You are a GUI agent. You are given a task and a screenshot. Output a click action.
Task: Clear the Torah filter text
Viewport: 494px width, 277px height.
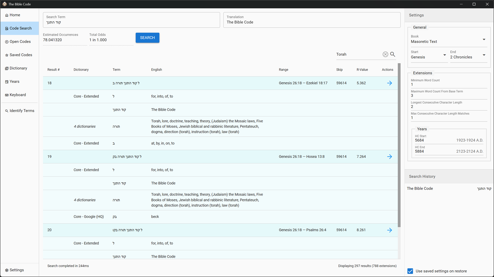click(385, 54)
